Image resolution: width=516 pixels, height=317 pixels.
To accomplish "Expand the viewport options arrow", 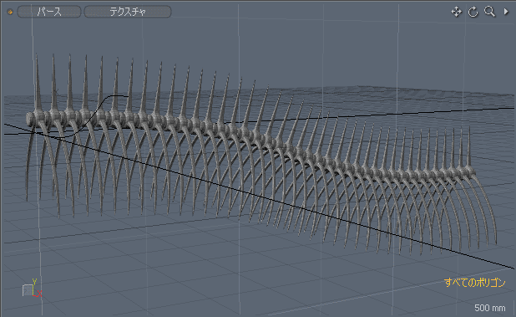I will pyautogui.click(x=506, y=12).
